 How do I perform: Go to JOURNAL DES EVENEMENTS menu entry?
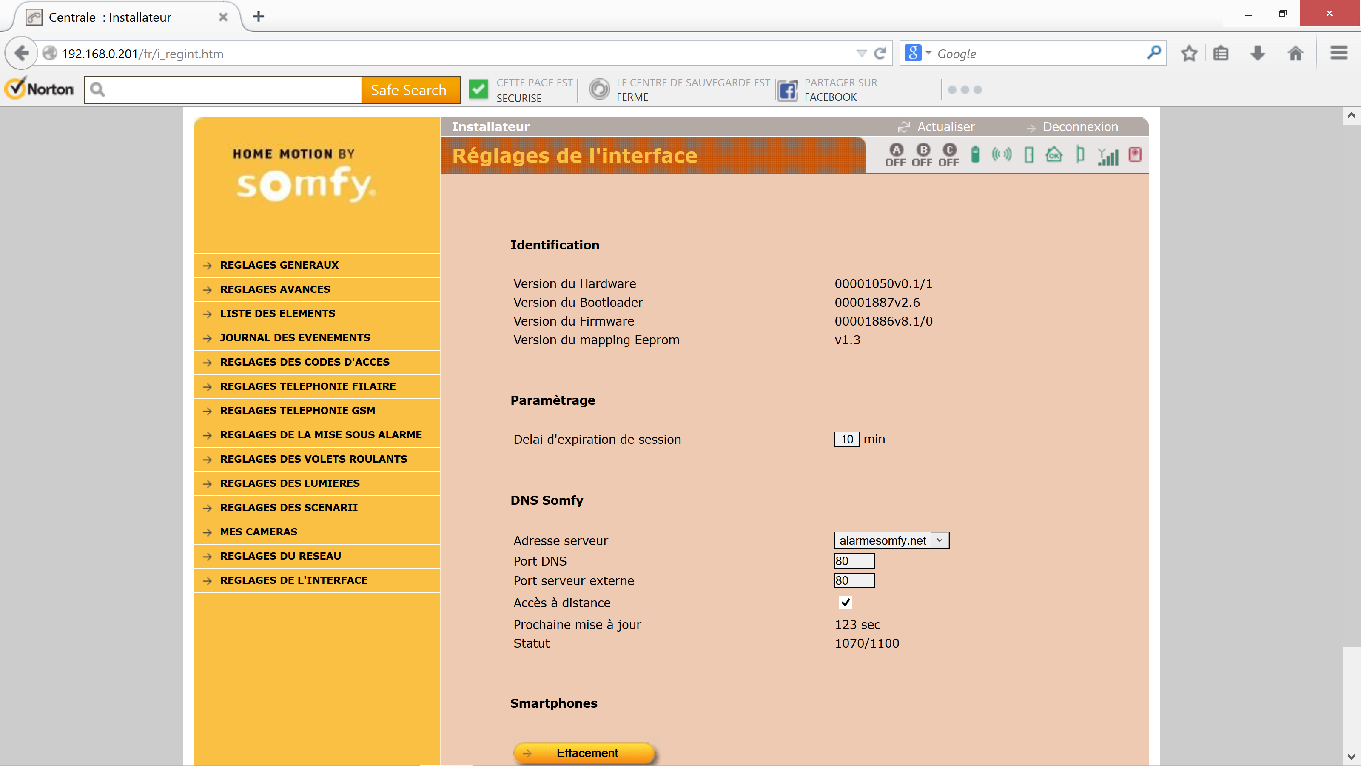[x=295, y=337]
